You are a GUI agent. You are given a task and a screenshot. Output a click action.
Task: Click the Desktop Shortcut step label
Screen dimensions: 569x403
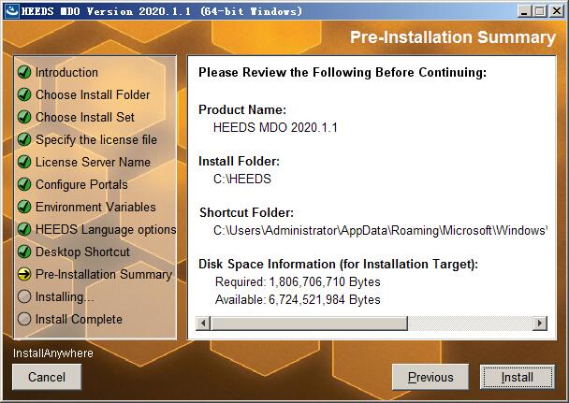(x=82, y=252)
